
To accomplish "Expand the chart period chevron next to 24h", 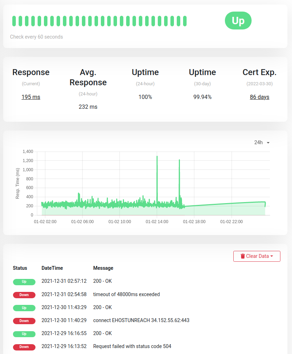I will click(x=268, y=142).
